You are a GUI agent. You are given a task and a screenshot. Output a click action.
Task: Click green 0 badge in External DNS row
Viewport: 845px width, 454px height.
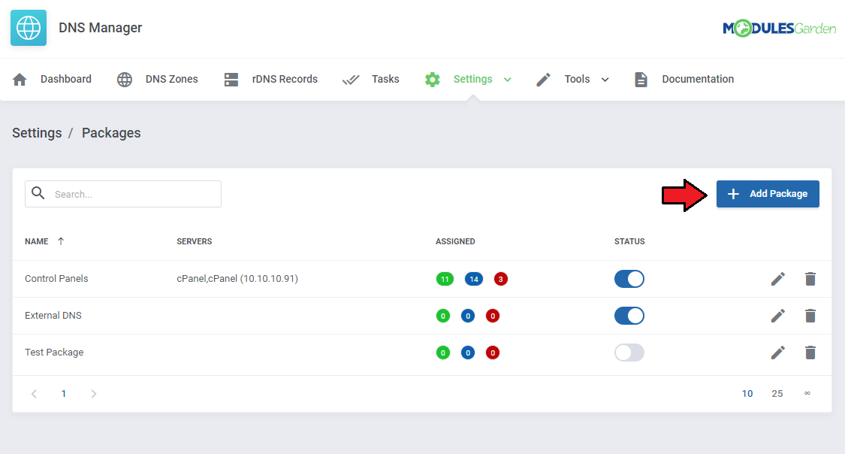coord(443,316)
